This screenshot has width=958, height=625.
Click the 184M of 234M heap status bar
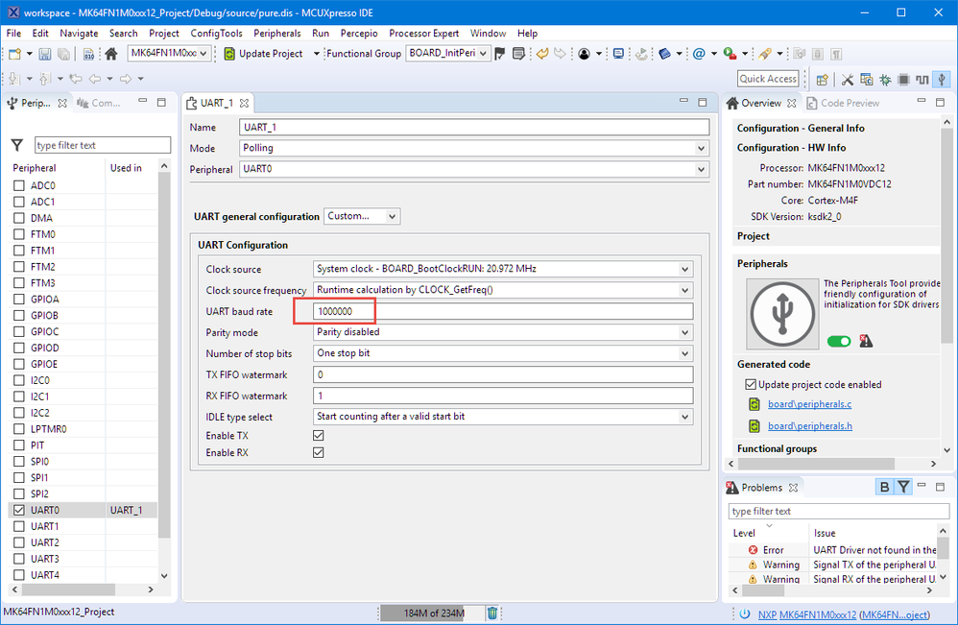[434, 613]
